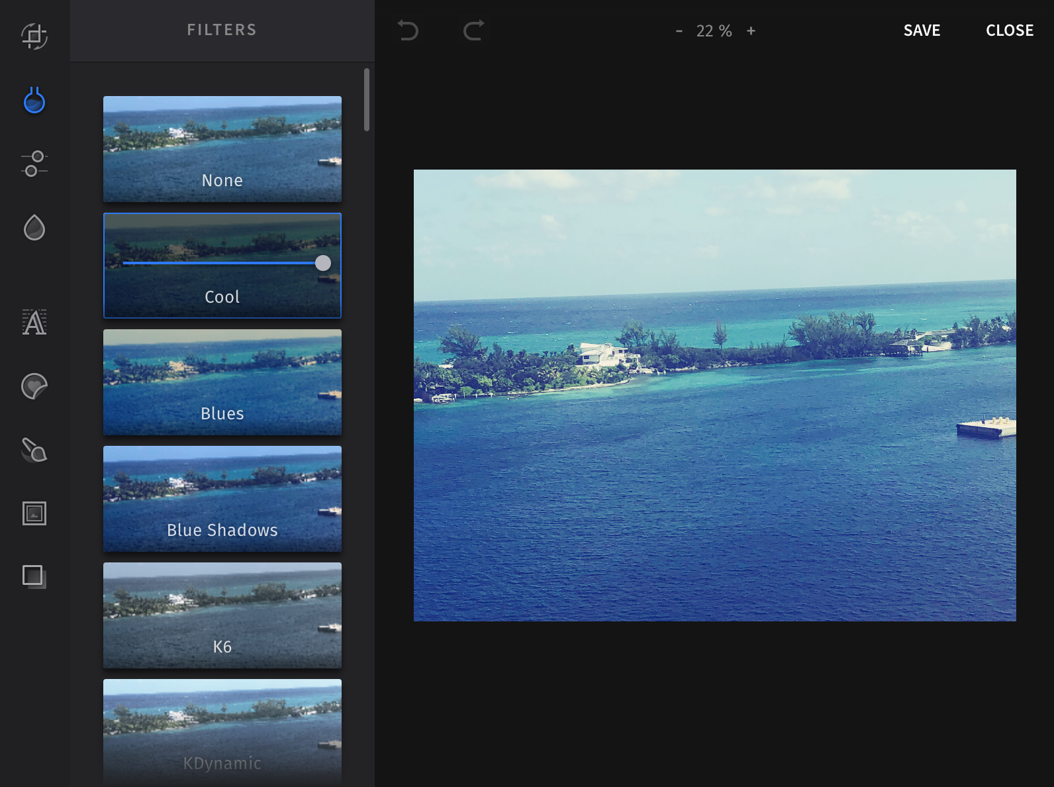Apply the Blues filter
Image resolution: width=1054 pixels, height=787 pixels.
point(222,382)
